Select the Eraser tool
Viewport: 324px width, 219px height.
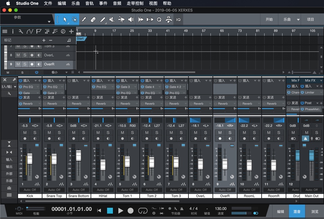[x=93, y=19]
